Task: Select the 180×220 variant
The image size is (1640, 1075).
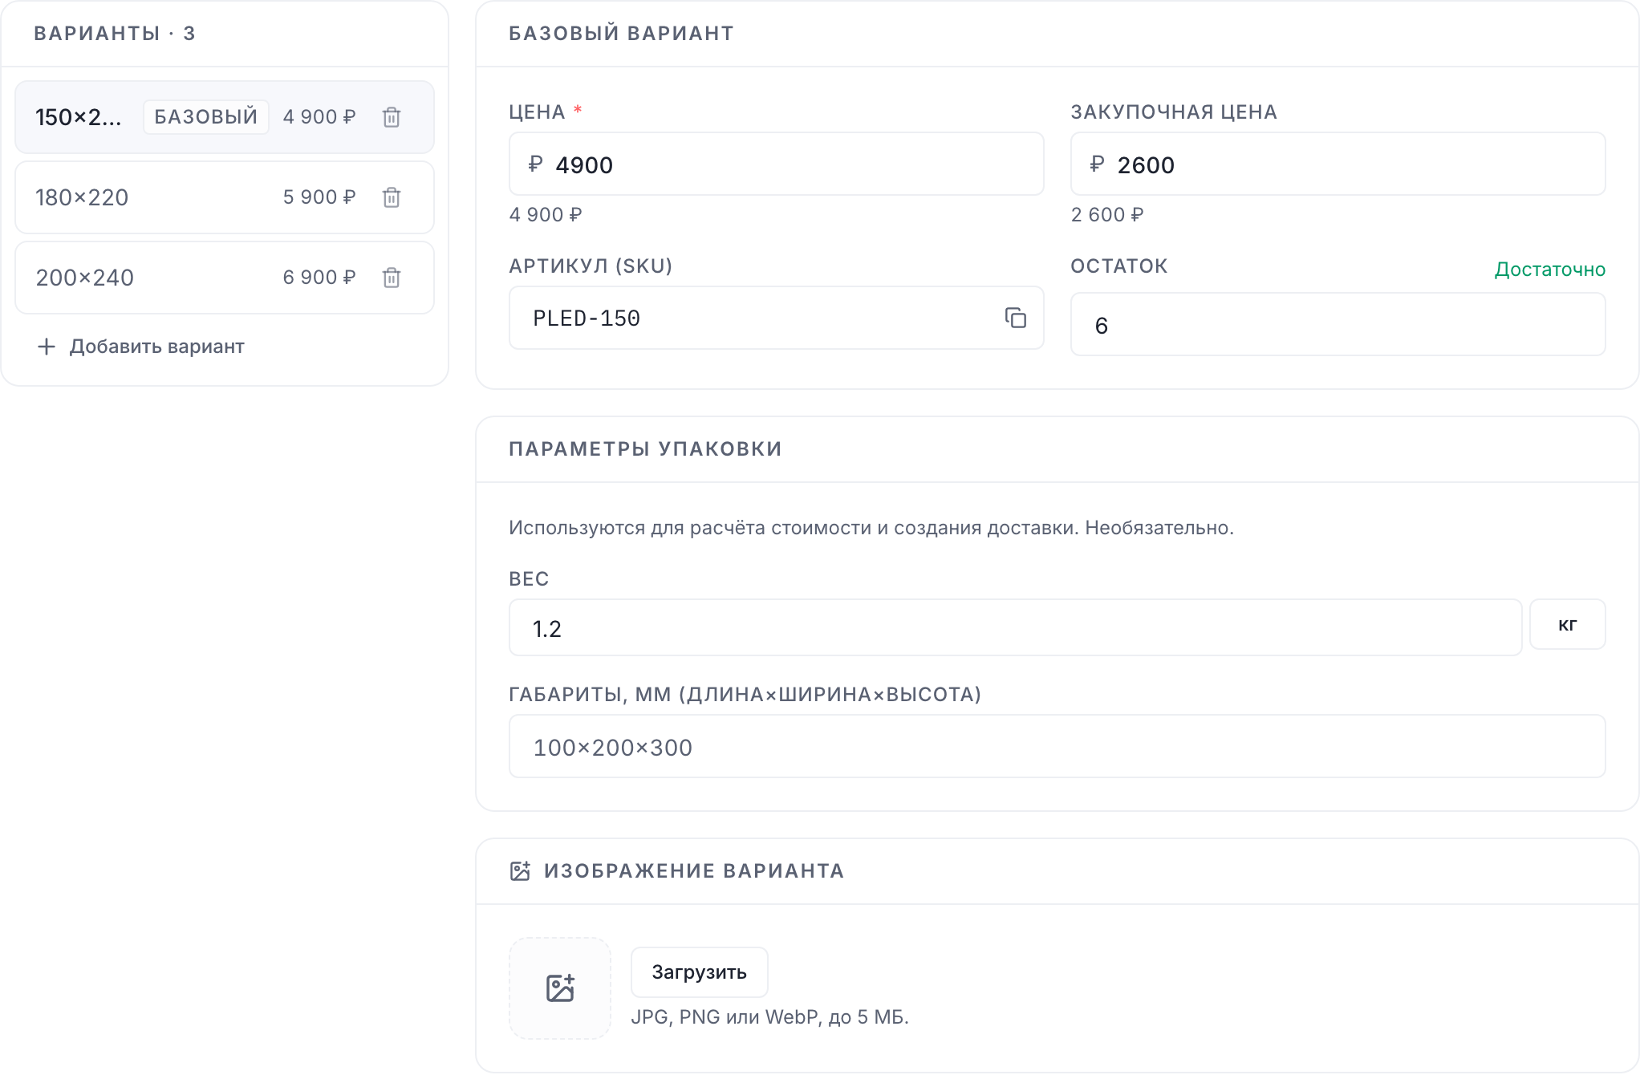Action: point(225,197)
